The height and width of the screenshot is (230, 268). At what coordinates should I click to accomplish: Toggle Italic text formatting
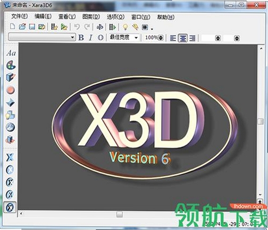pyautogui.click(x=90, y=38)
